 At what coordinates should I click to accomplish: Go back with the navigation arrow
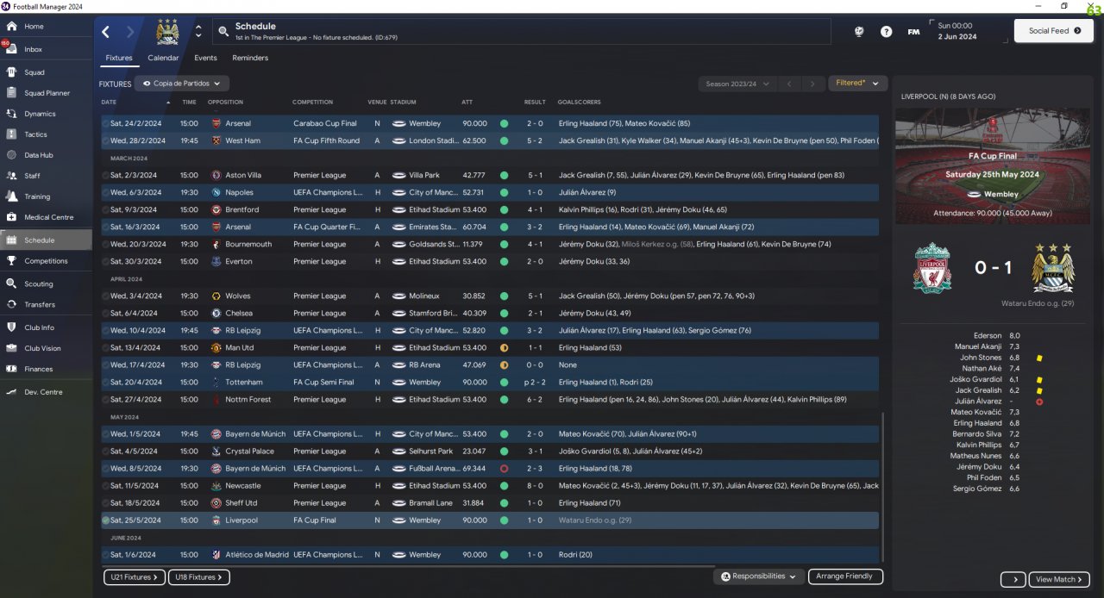(105, 32)
